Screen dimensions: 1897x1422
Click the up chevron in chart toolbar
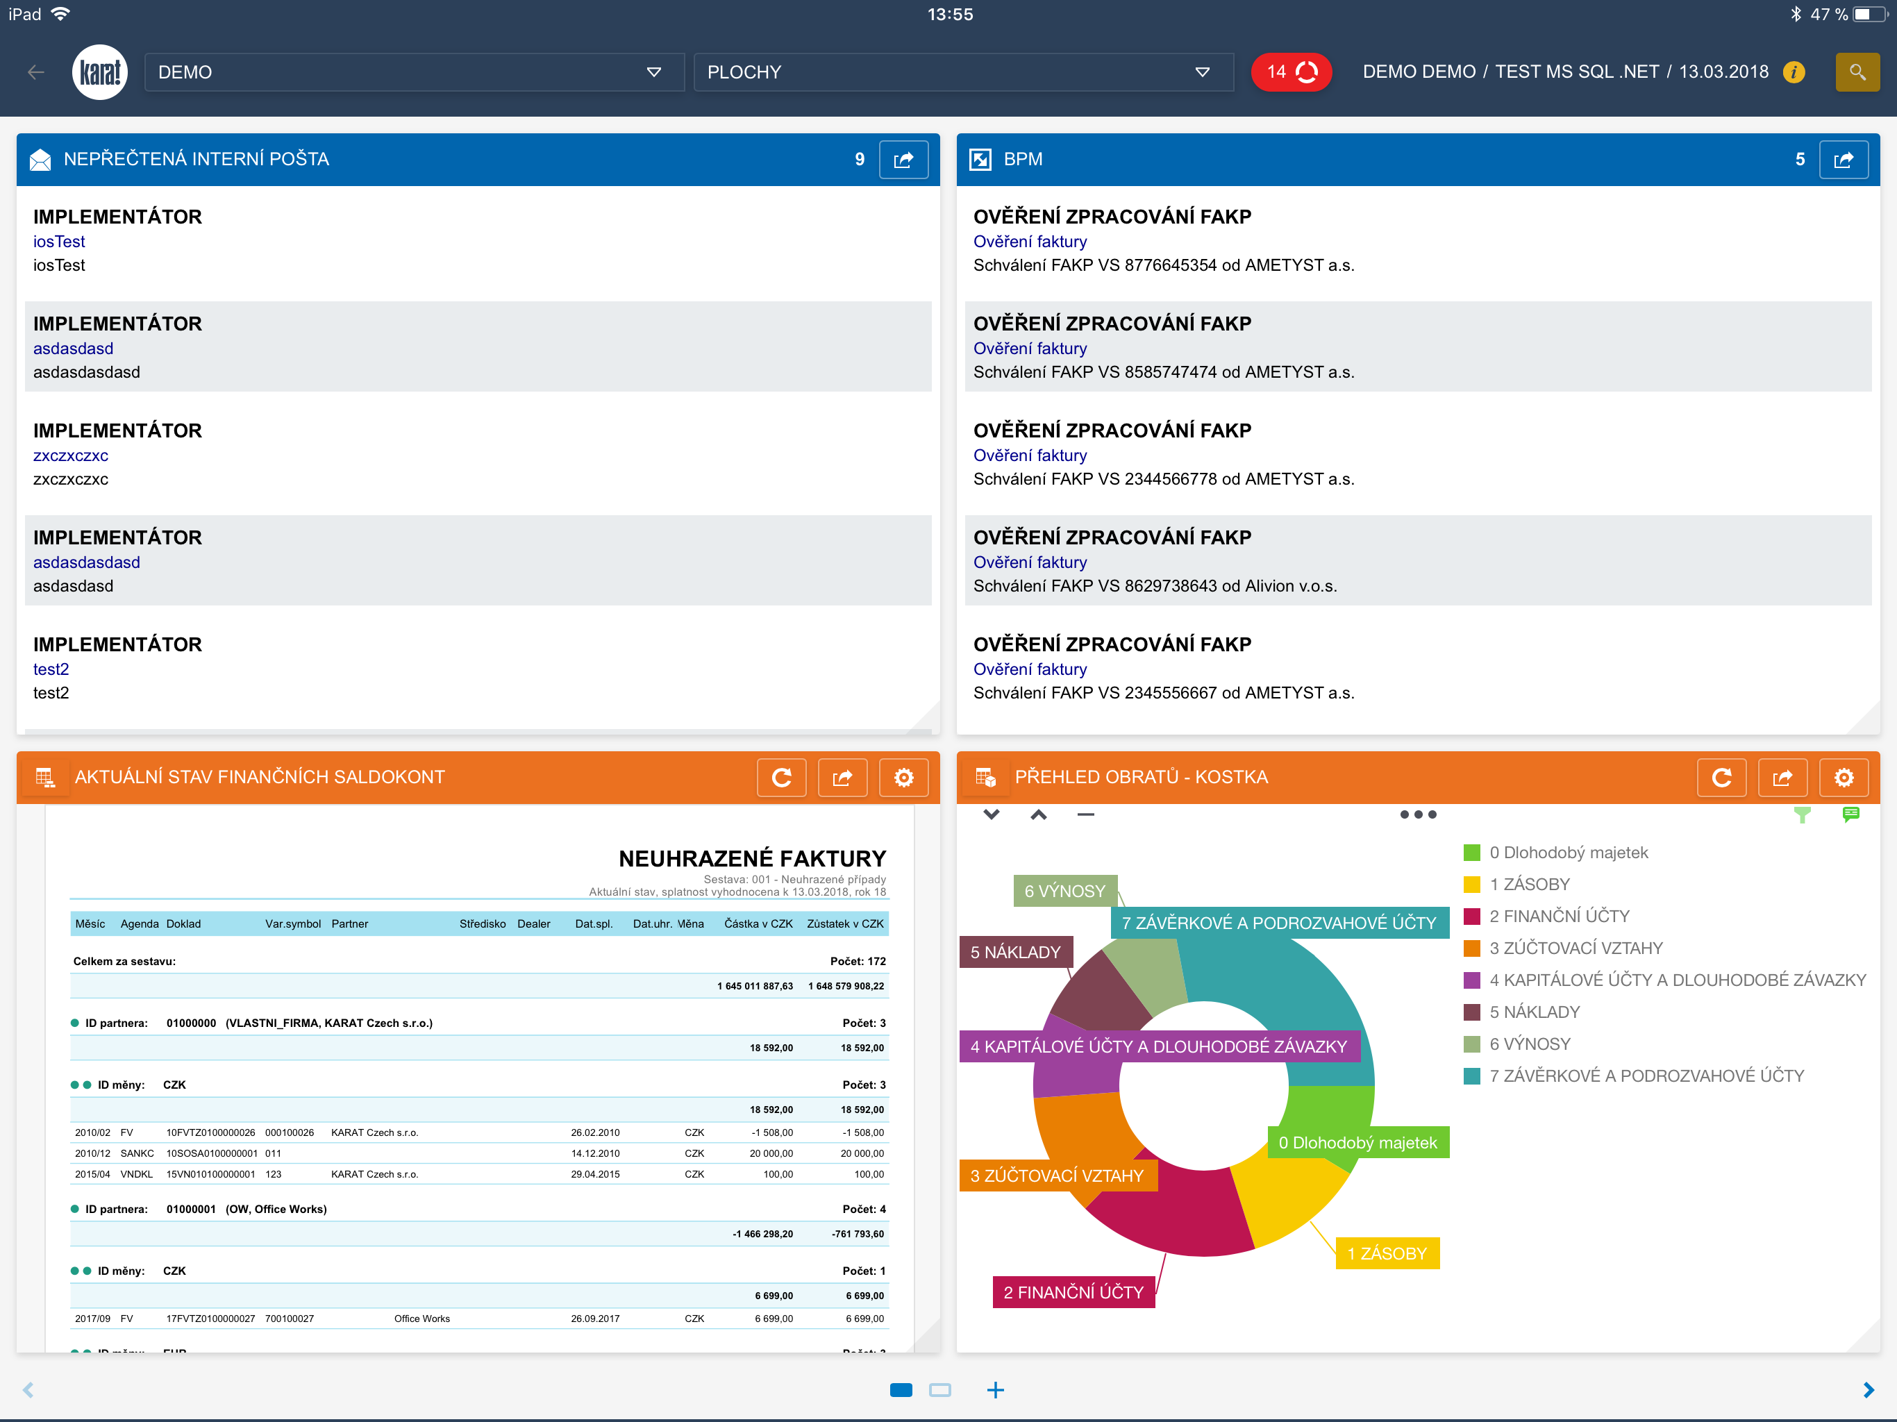[x=1037, y=814]
